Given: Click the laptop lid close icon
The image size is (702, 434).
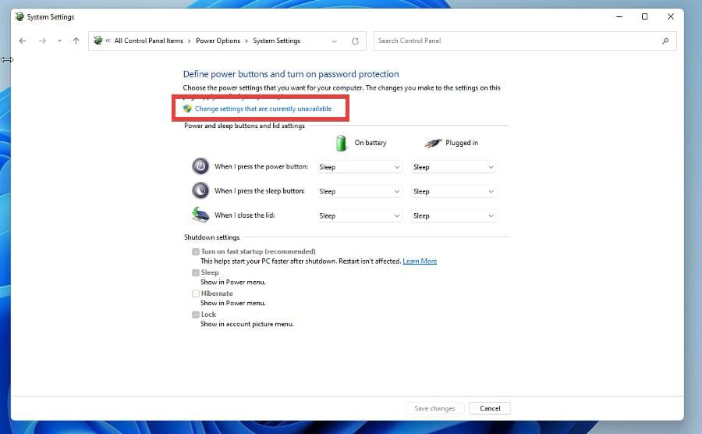Looking at the screenshot, I should [200, 215].
